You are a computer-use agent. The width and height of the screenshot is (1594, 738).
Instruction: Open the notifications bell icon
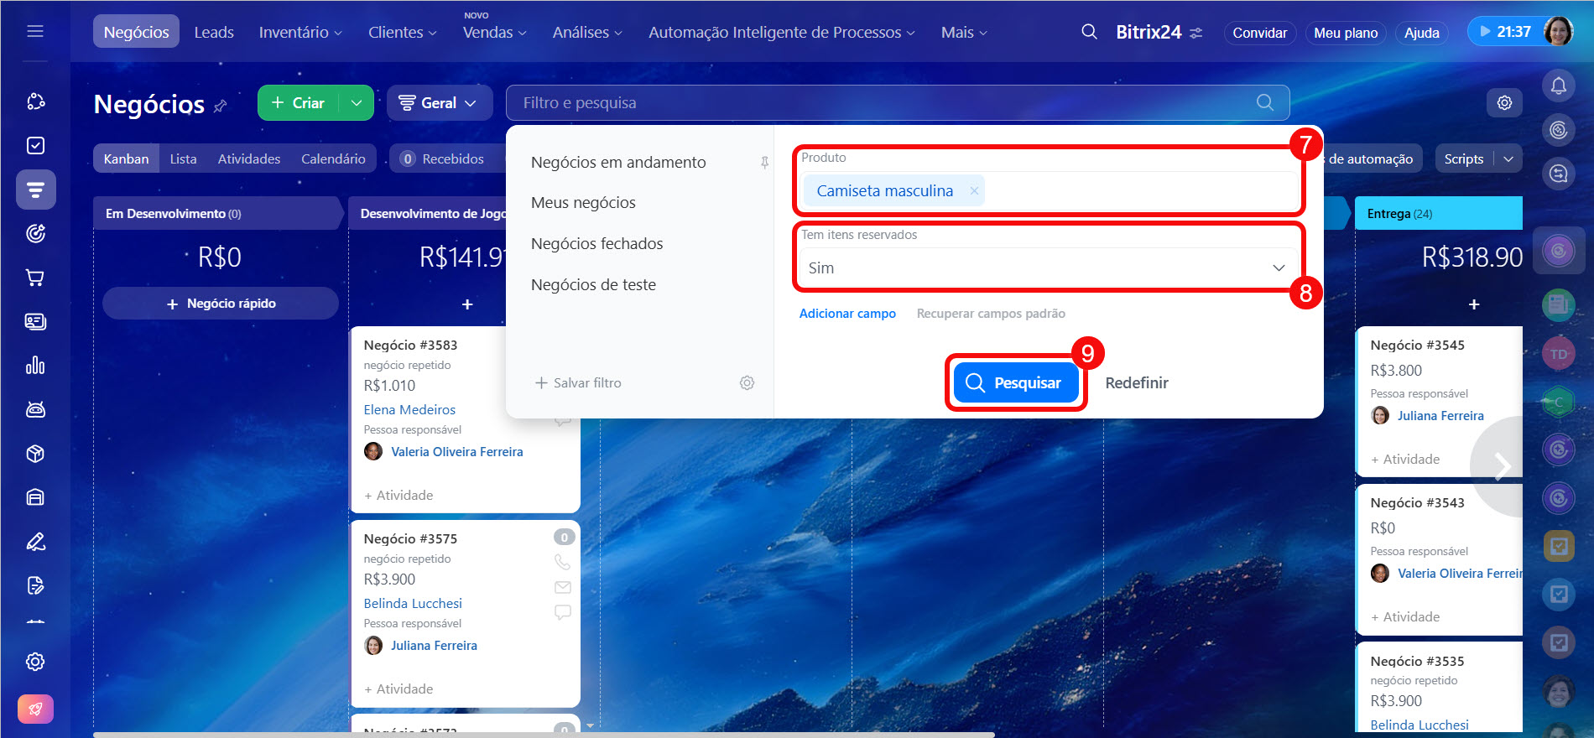[x=1558, y=86]
